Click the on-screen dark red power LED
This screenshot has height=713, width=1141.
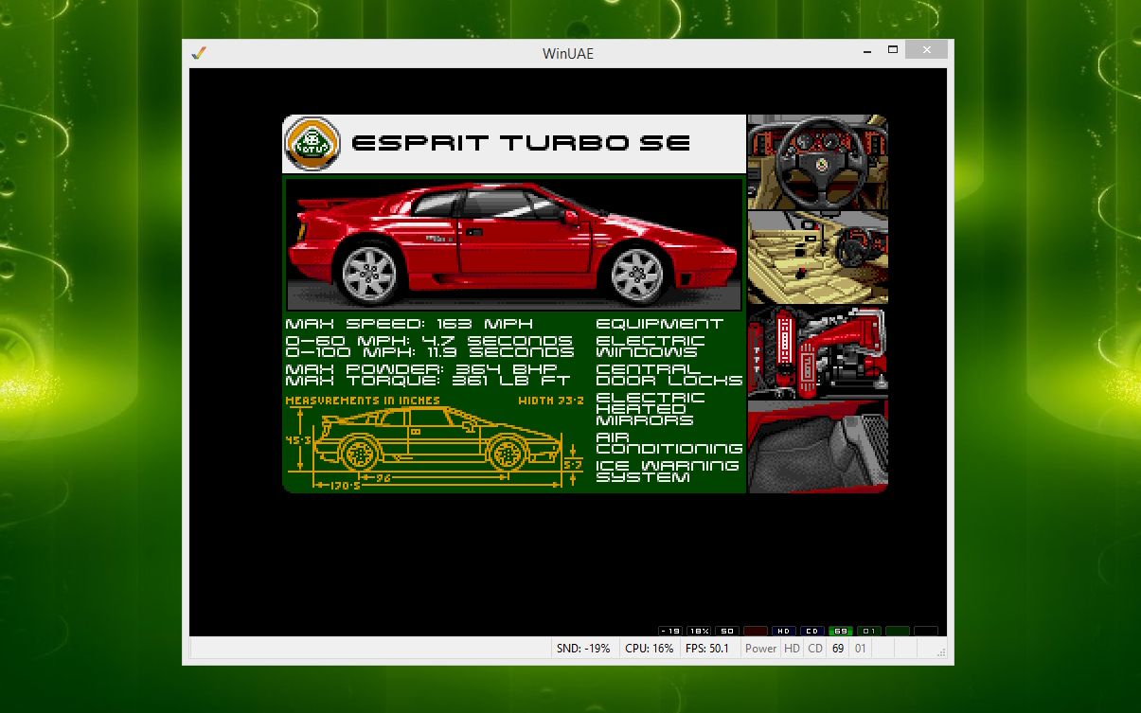click(x=756, y=631)
